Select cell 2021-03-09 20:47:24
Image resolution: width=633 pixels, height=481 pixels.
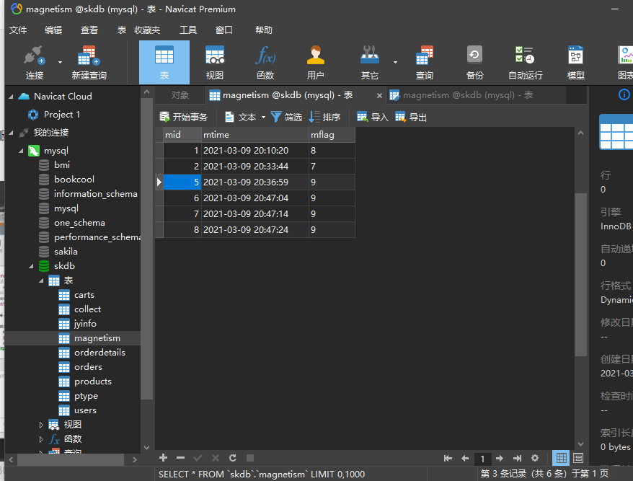(x=255, y=230)
